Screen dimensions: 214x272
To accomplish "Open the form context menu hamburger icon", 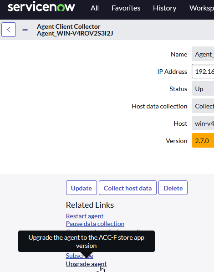I will [25, 30].
